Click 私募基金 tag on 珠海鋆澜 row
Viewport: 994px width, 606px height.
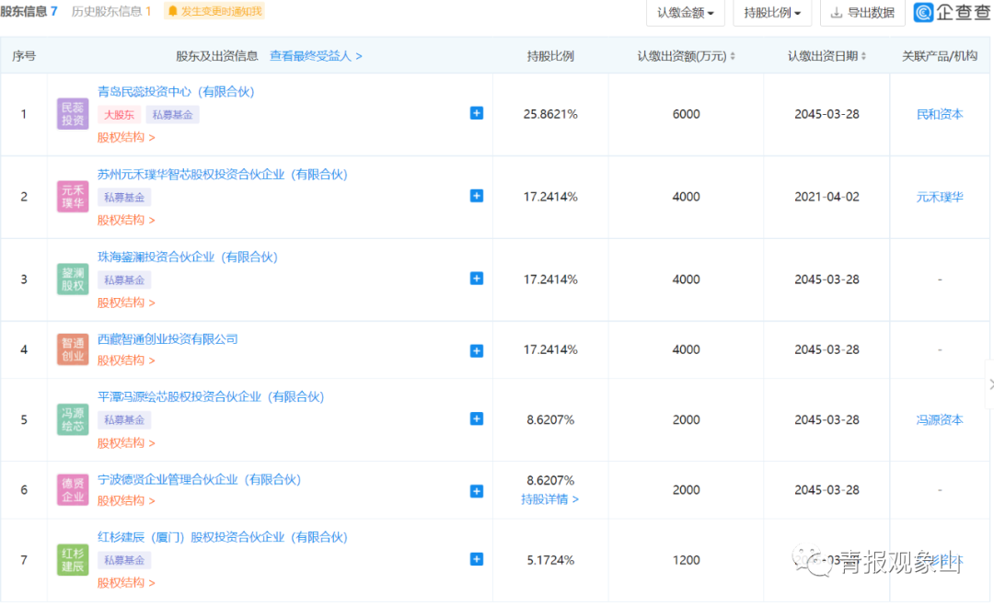124,280
